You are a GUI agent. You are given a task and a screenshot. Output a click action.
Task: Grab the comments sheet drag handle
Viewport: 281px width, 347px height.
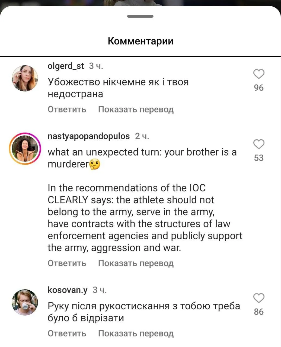tap(140, 16)
